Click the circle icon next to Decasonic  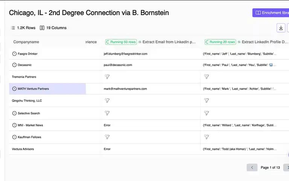point(14,65)
